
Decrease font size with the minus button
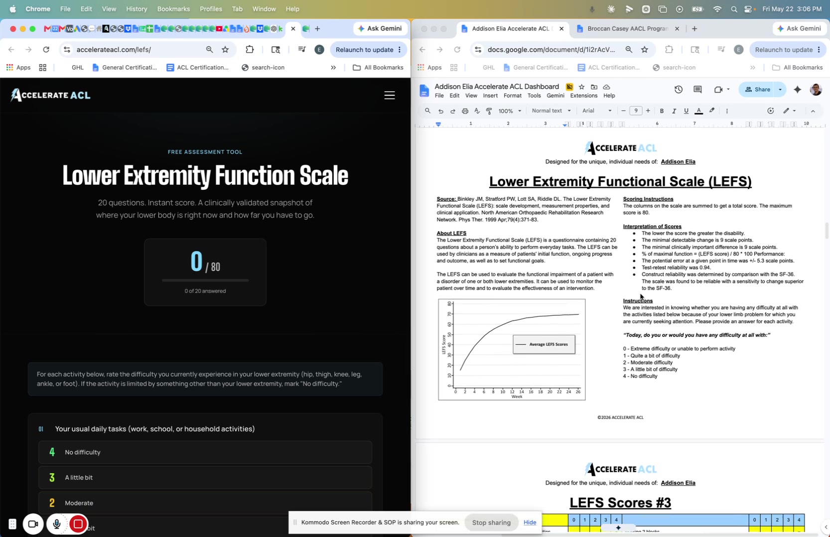[x=623, y=111]
